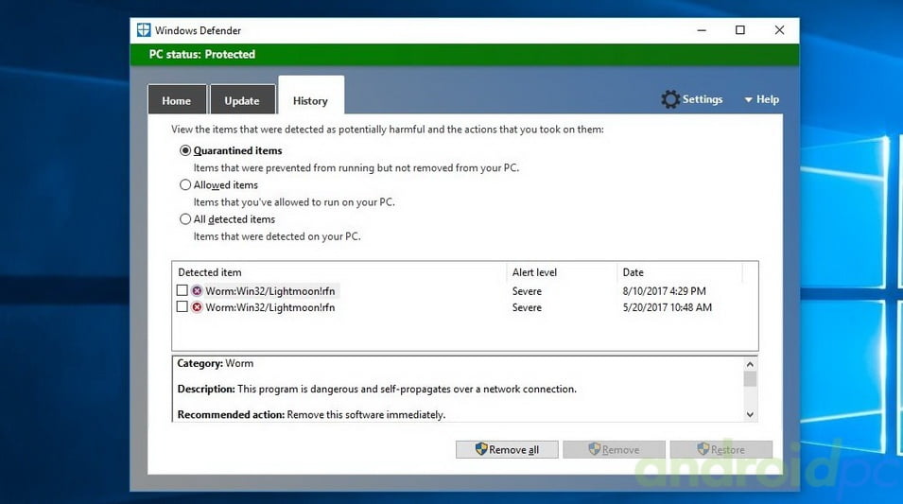Viewport: 903px width, 504px height.
Task: Select the Quarantined items radio button
Action: coord(185,150)
